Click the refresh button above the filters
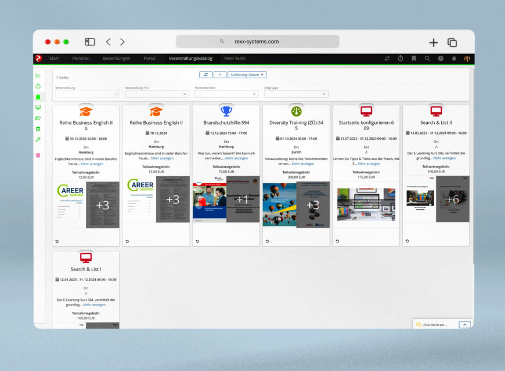 point(205,75)
